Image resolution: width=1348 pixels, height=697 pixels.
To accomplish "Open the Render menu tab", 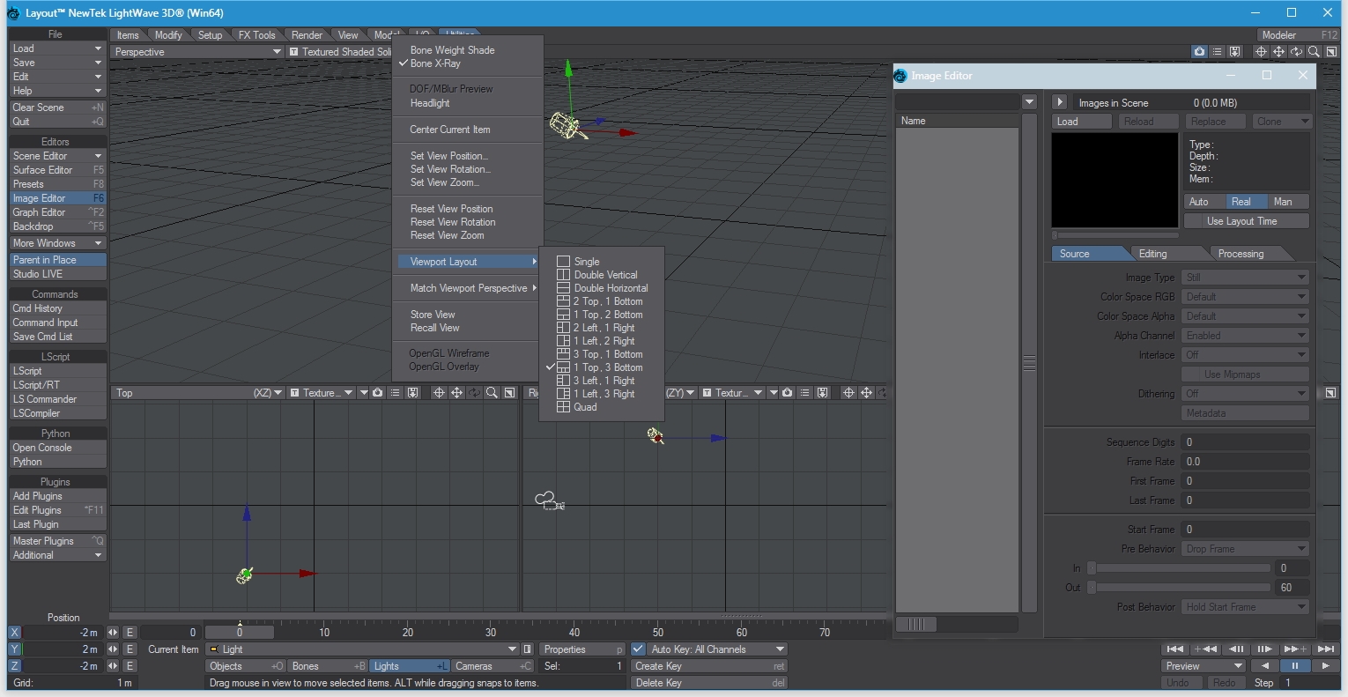I will click(x=307, y=35).
